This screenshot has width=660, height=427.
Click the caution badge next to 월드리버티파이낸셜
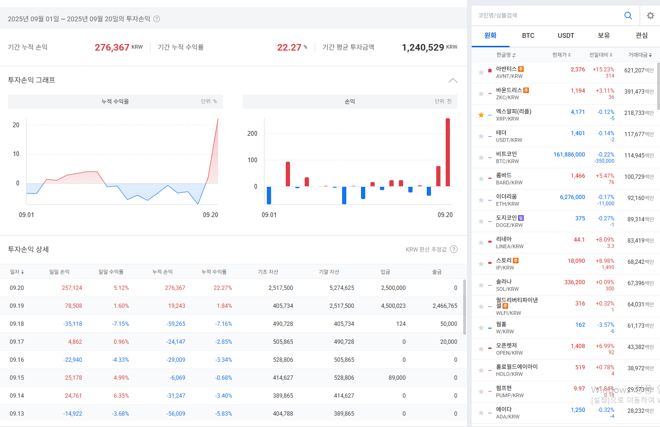(x=505, y=306)
